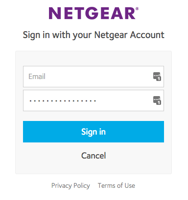Click the blue Sign in button
Screen dimensions: 188x200
(x=94, y=132)
